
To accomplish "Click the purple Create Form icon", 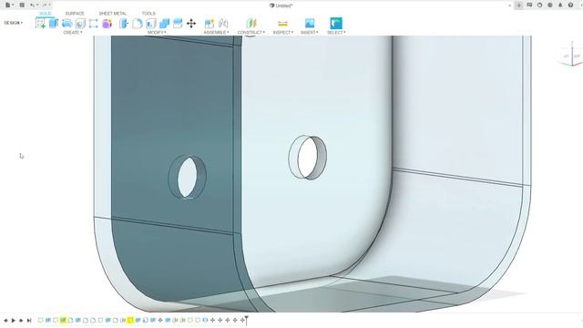I will 107,24.
